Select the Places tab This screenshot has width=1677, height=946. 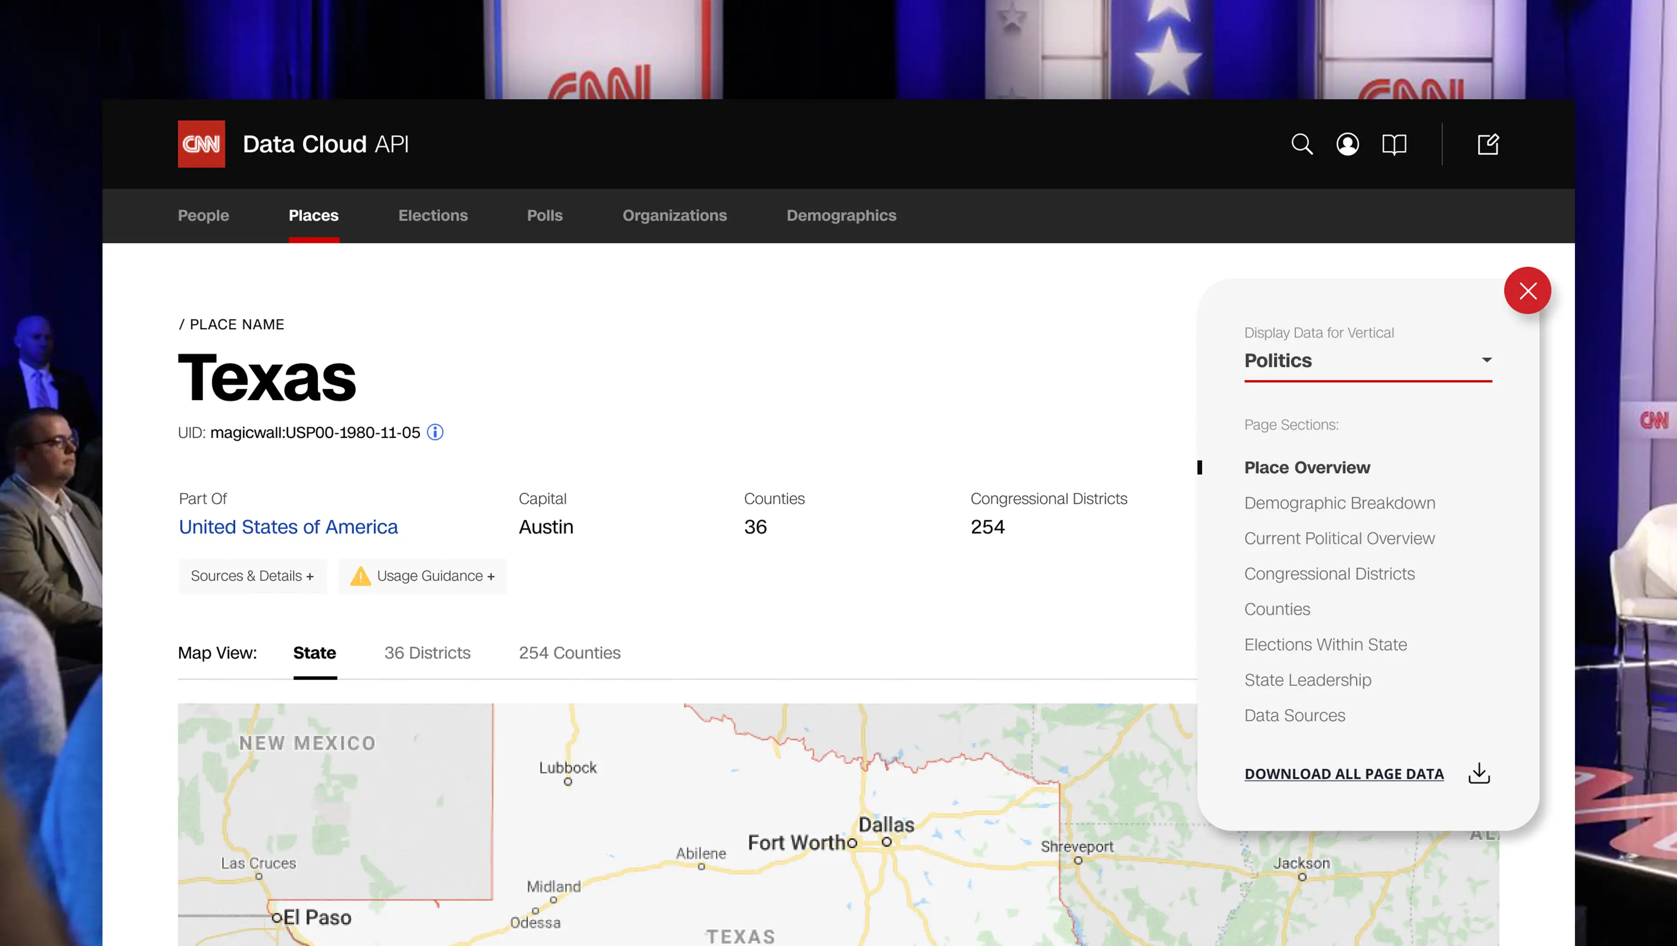coord(313,216)
